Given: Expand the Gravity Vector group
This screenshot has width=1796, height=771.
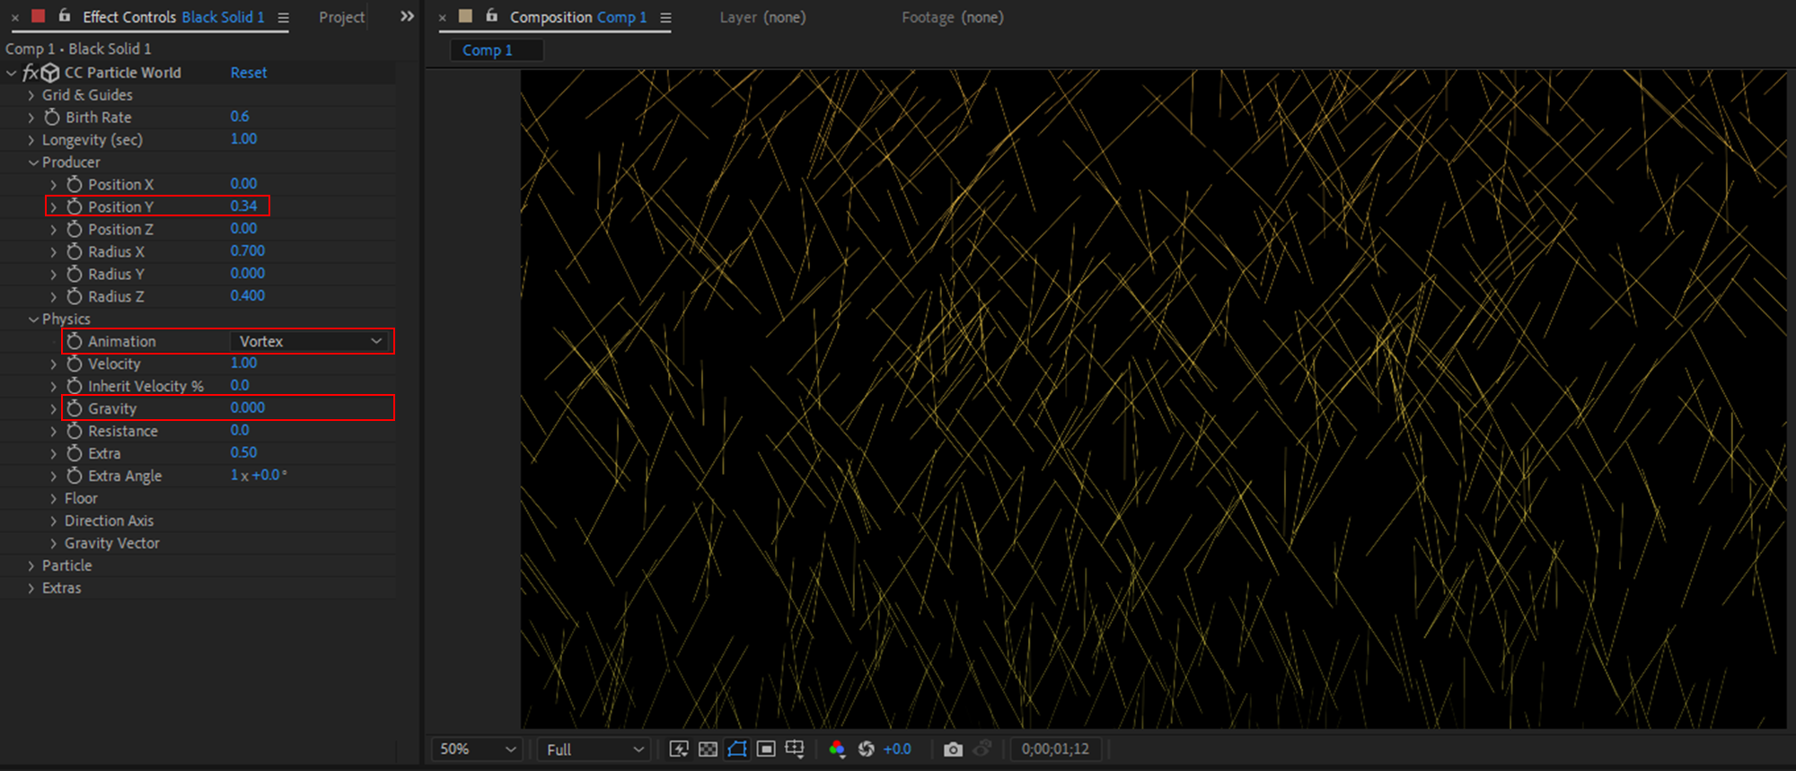Looking at the screenshot, I should (54, 544).
